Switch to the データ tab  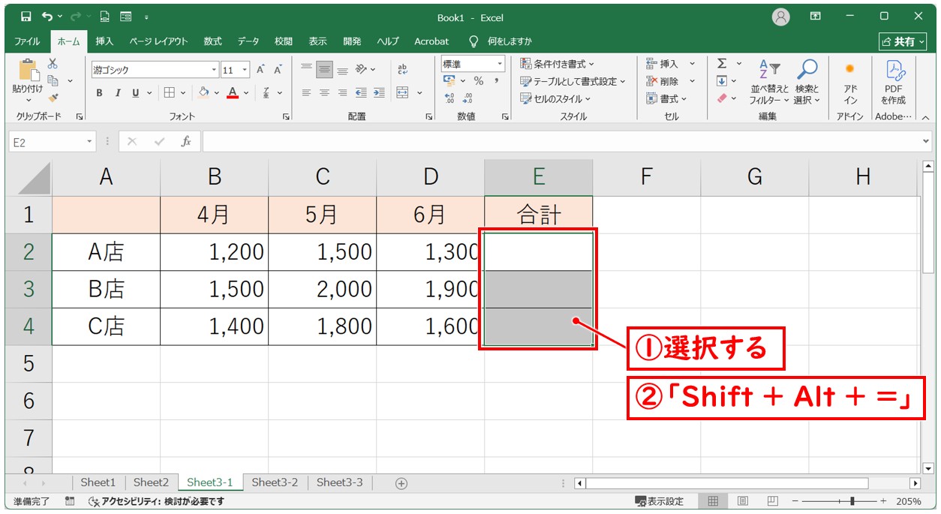pos(248,41)
